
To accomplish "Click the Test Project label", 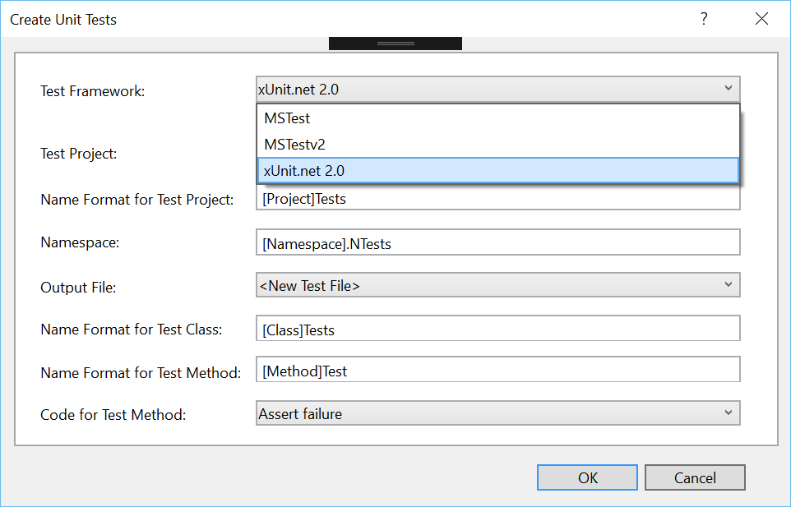I will coord(79,154).
